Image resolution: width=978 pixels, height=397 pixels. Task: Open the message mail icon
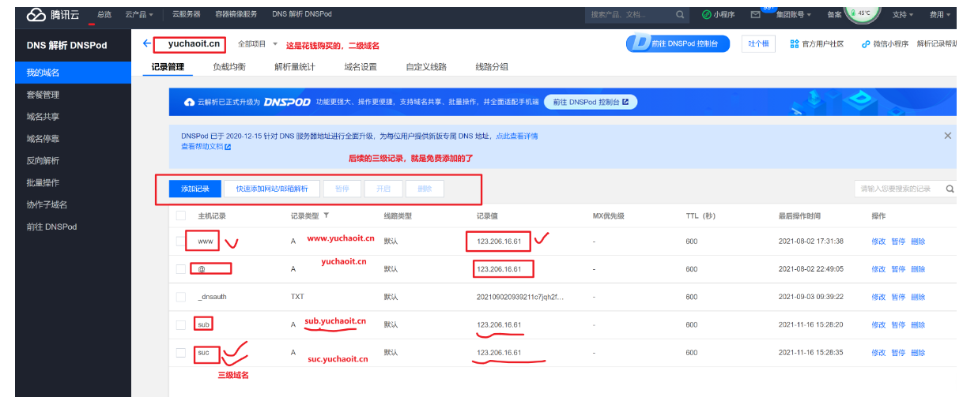point(755,15)
